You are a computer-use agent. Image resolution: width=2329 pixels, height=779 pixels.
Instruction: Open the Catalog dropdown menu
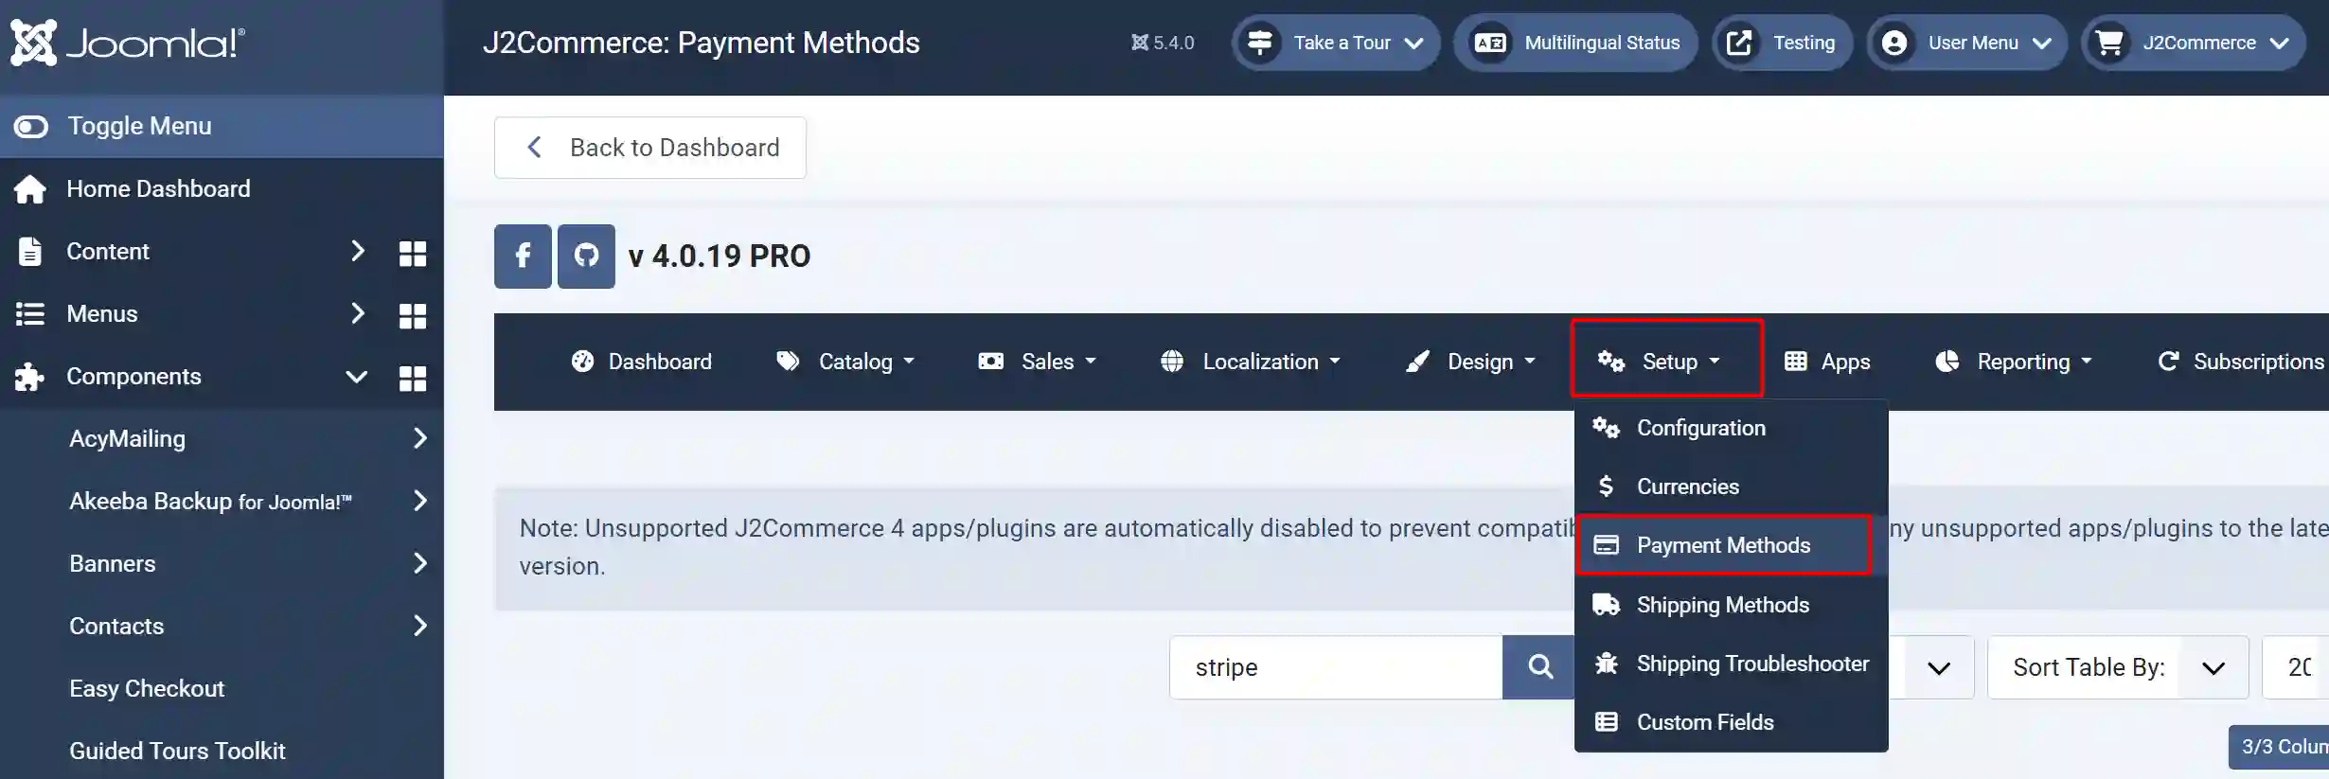(845, 362)
